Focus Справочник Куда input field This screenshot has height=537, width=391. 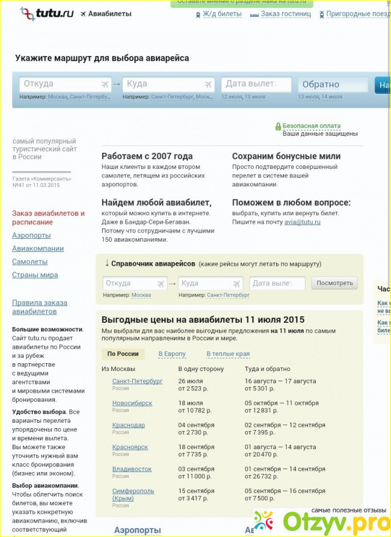pos(211,284)
